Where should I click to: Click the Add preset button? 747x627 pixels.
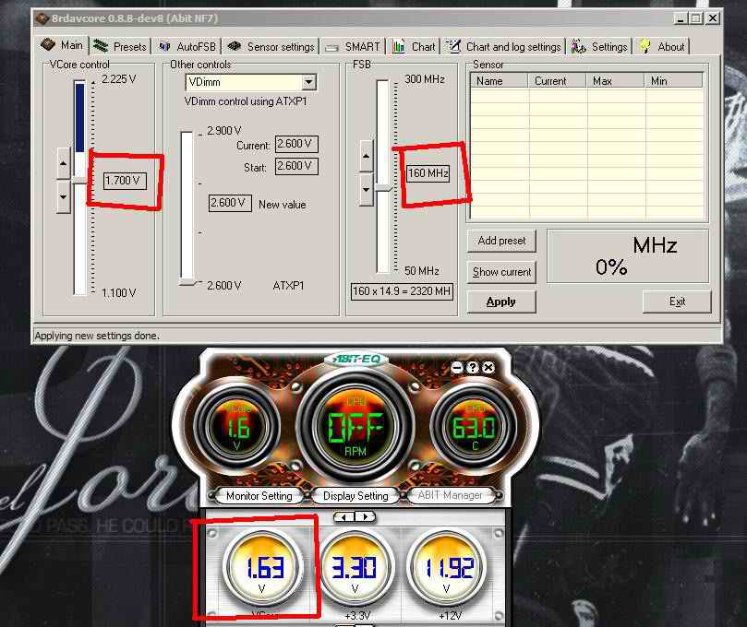tap(501, 241)
